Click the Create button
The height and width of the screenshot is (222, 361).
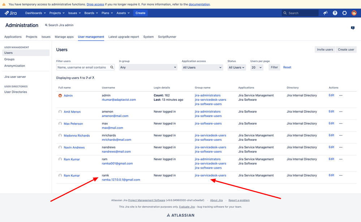click(141, 13)
